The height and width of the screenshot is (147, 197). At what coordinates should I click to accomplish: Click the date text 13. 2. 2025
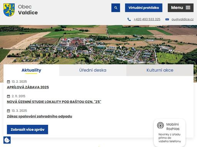pos(19,82)
